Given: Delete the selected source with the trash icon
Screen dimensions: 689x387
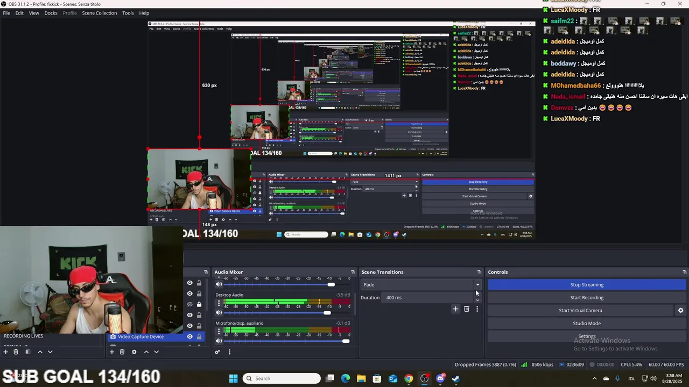Looking at the screenshot, I should [122, 352].
